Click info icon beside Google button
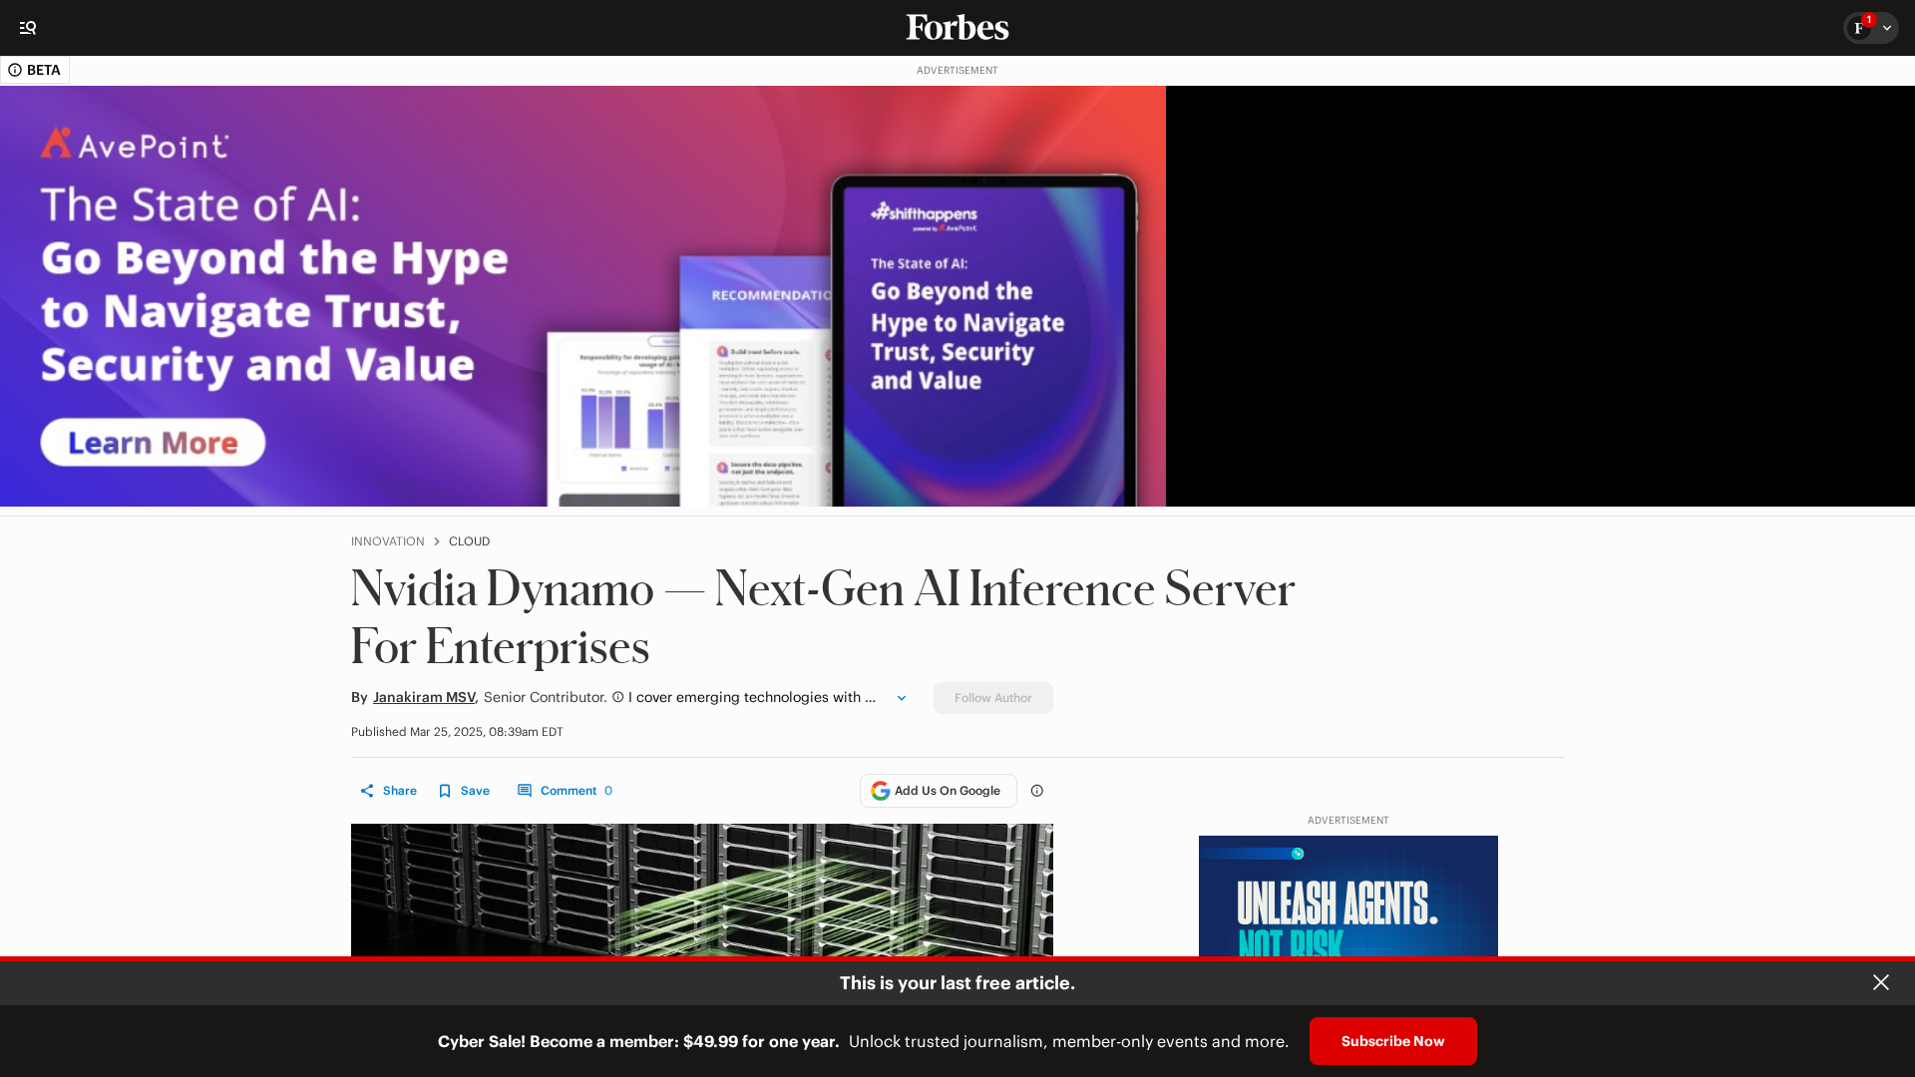This screenshot has height=1077, width=1915. 1036,791
